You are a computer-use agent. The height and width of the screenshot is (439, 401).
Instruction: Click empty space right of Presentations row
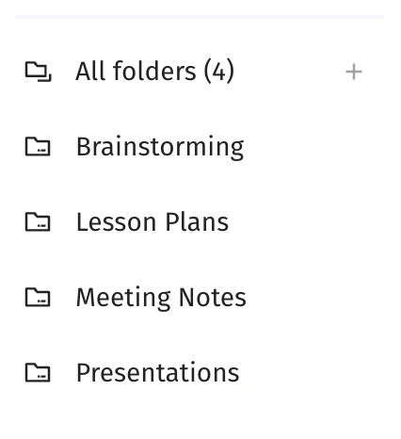point(311,373)
